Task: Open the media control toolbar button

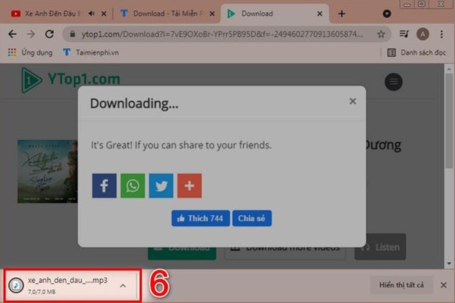Action: click(x=404, y=34)
